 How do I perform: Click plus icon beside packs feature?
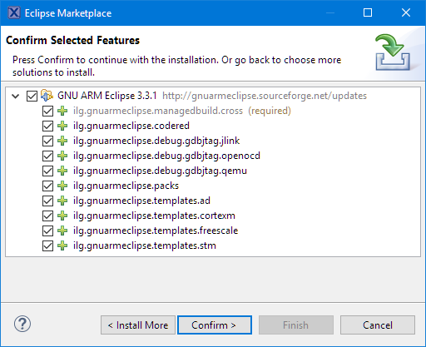point(62,186)
